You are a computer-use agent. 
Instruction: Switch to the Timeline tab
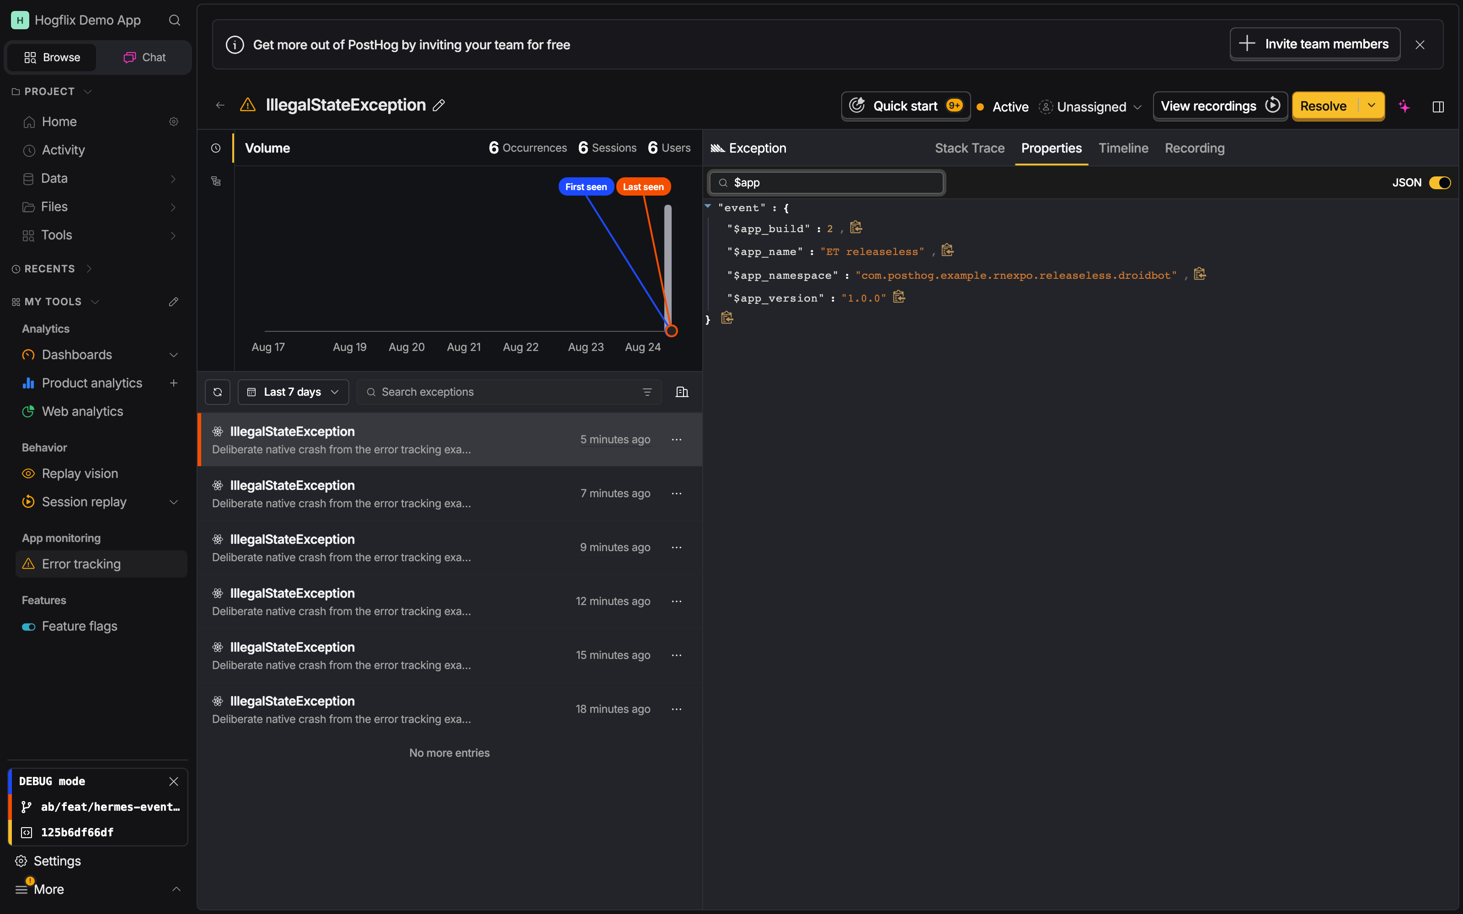(x=1123, y=148)
